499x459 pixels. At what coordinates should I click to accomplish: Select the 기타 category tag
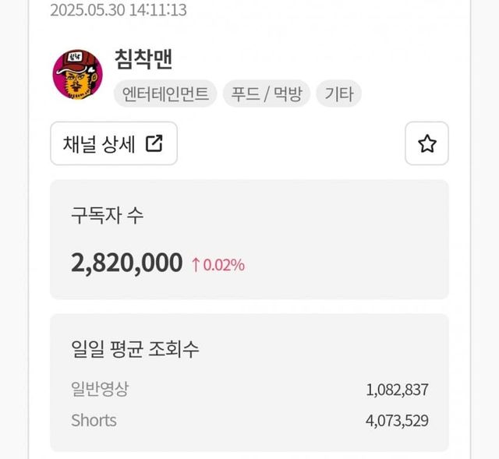click(339, 94)
